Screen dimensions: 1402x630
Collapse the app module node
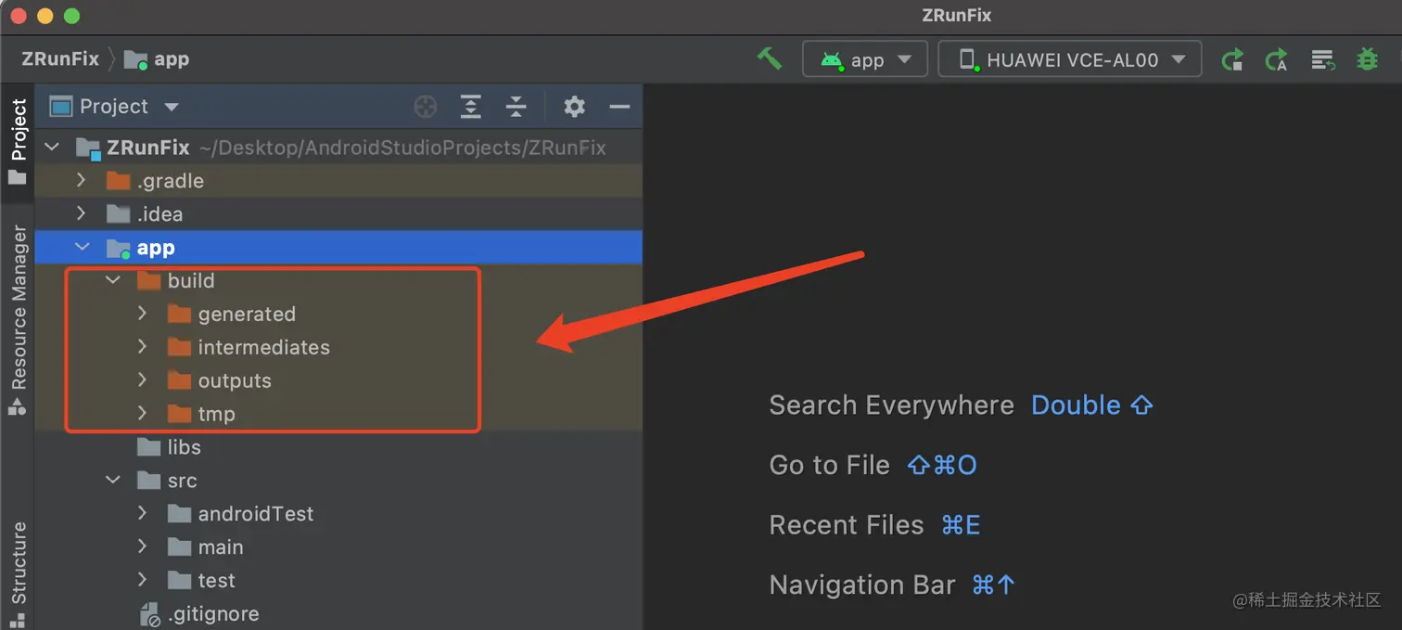83,247
